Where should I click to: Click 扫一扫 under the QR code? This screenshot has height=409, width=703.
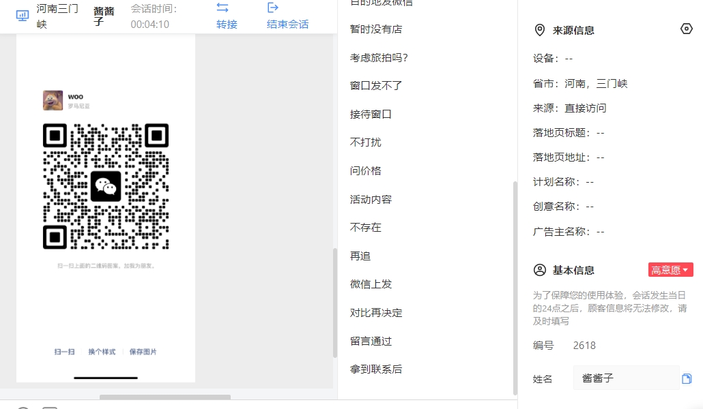click(x=65, y=352)
